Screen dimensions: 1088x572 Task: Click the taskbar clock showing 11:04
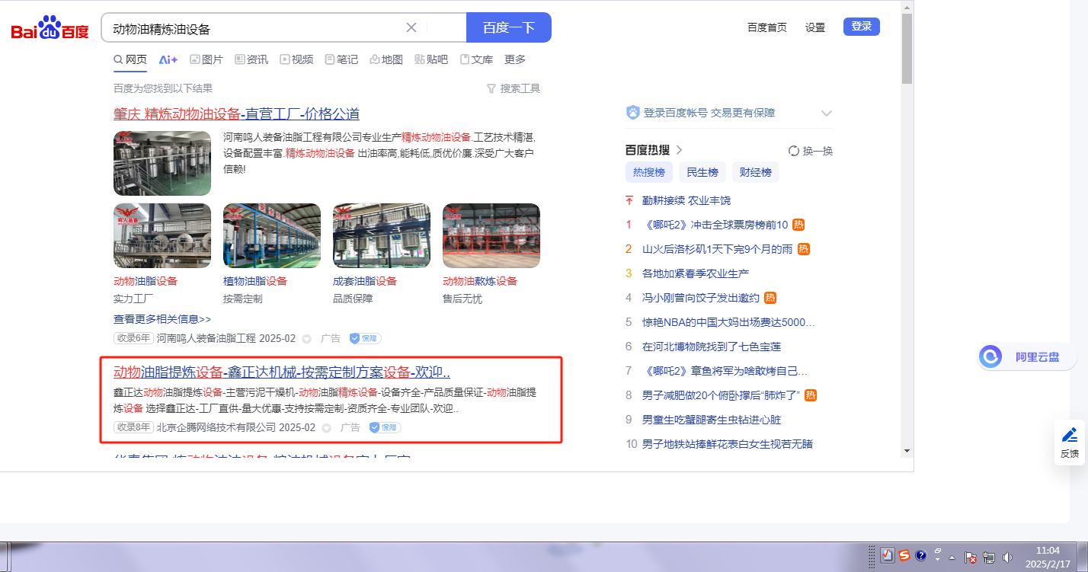tap(1048, 556)
